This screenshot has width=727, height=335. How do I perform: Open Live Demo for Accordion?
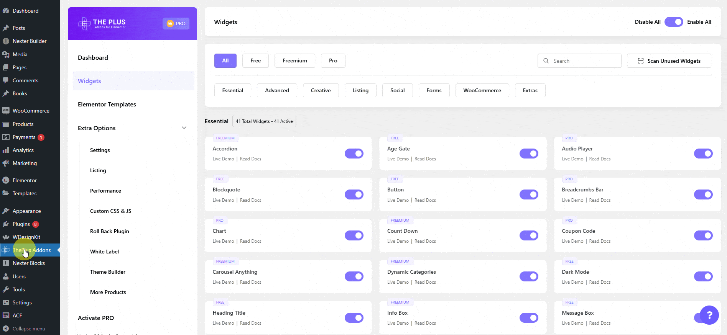pyautogui.click(x=223, y=159)
